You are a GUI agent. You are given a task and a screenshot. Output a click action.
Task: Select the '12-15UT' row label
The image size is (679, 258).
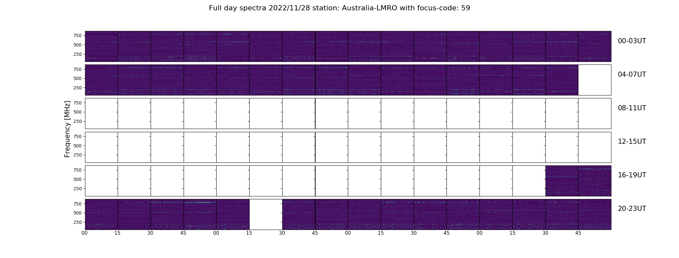632,142
